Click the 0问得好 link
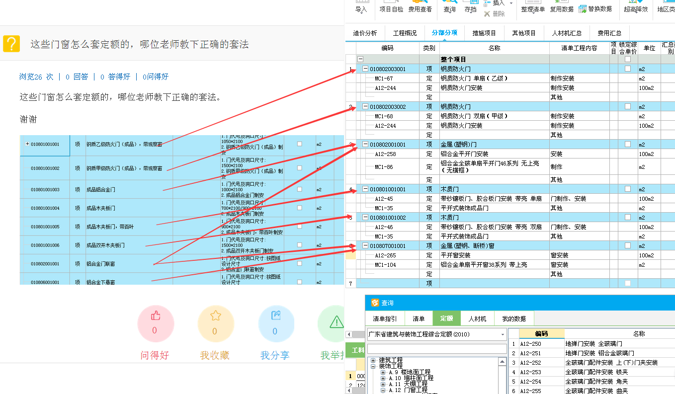Image resolution: width=675 pixels, height=394 pixels. click(x=156, y=77)
